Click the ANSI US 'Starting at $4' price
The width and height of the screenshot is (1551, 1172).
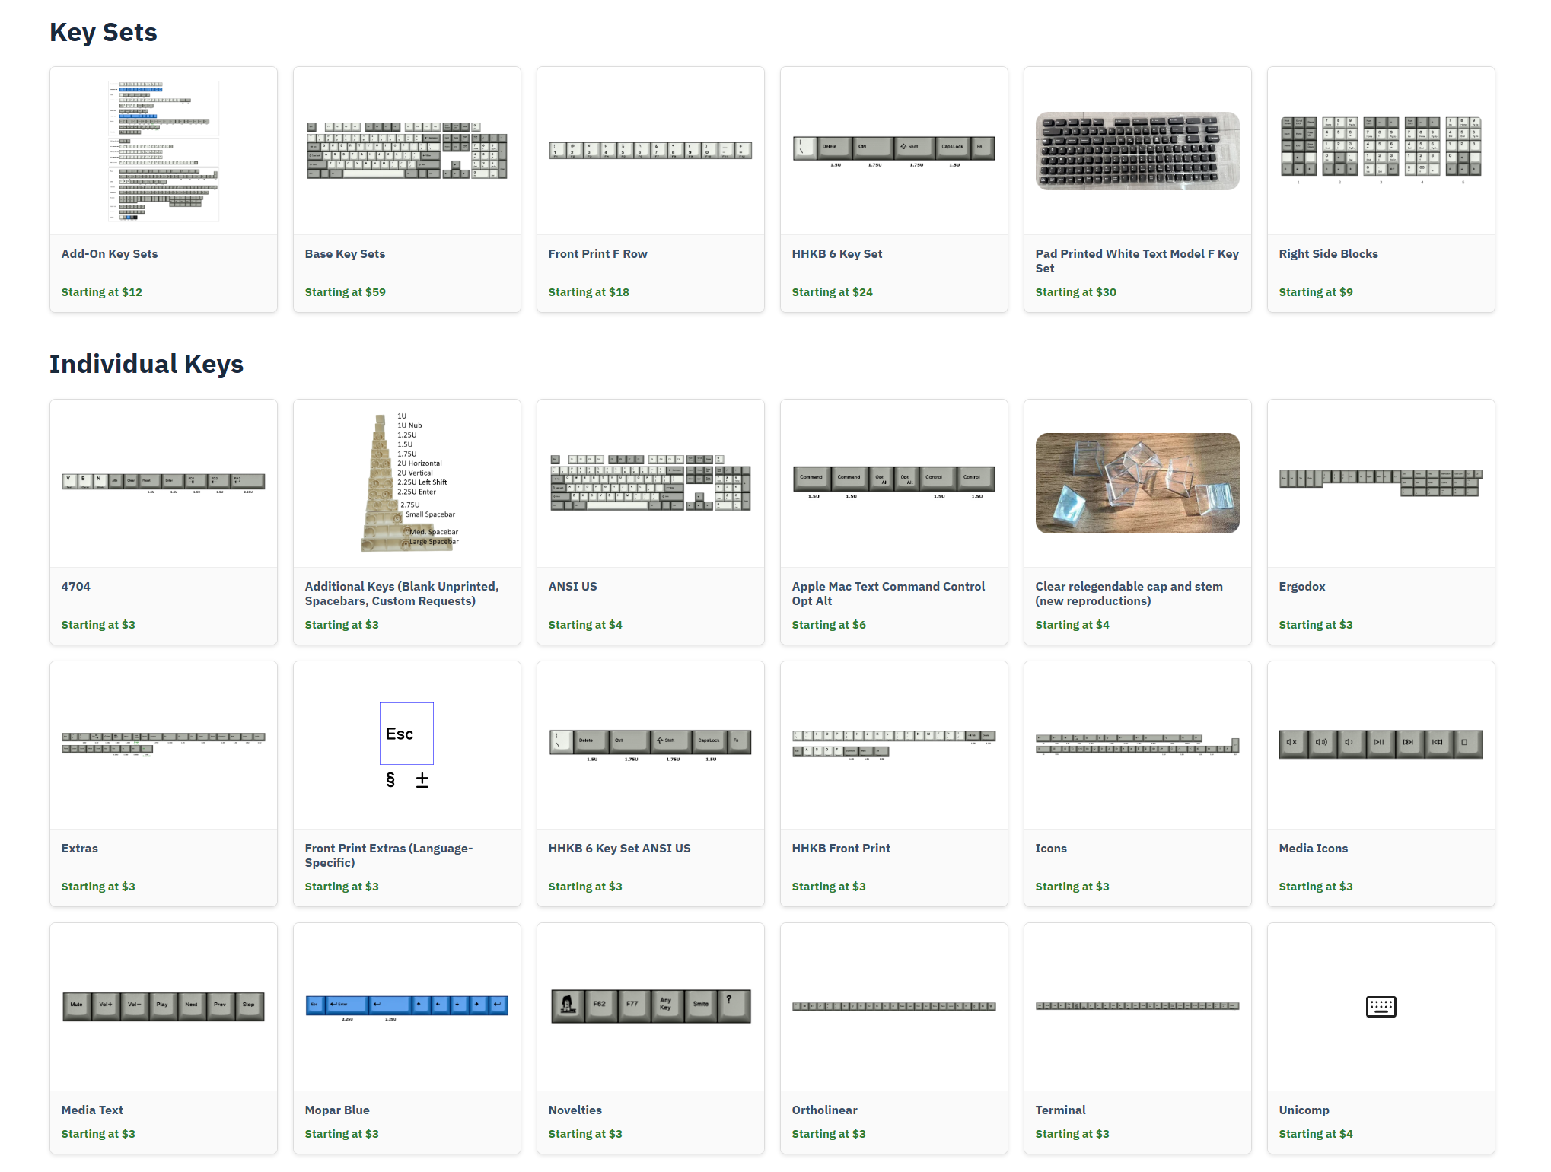click(x=585, y=625)
